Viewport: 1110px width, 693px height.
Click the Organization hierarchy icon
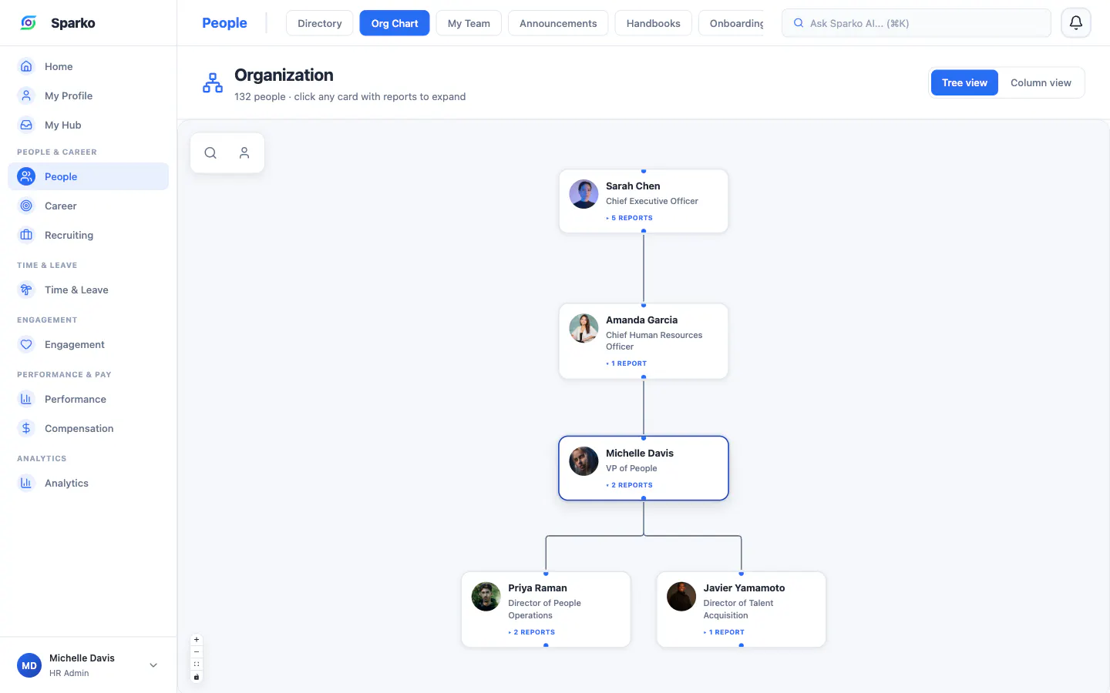pyautogui.click(x=213, y=83)
